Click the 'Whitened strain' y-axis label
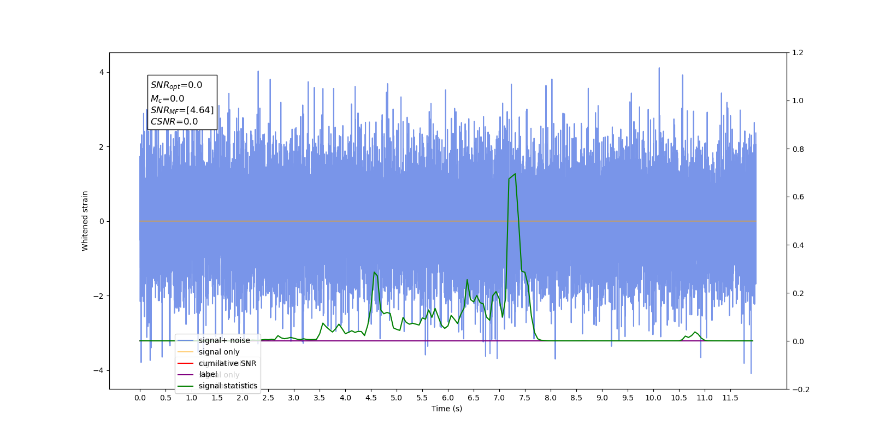The width and height of the screenshot is (874, 437). [85, 221]
